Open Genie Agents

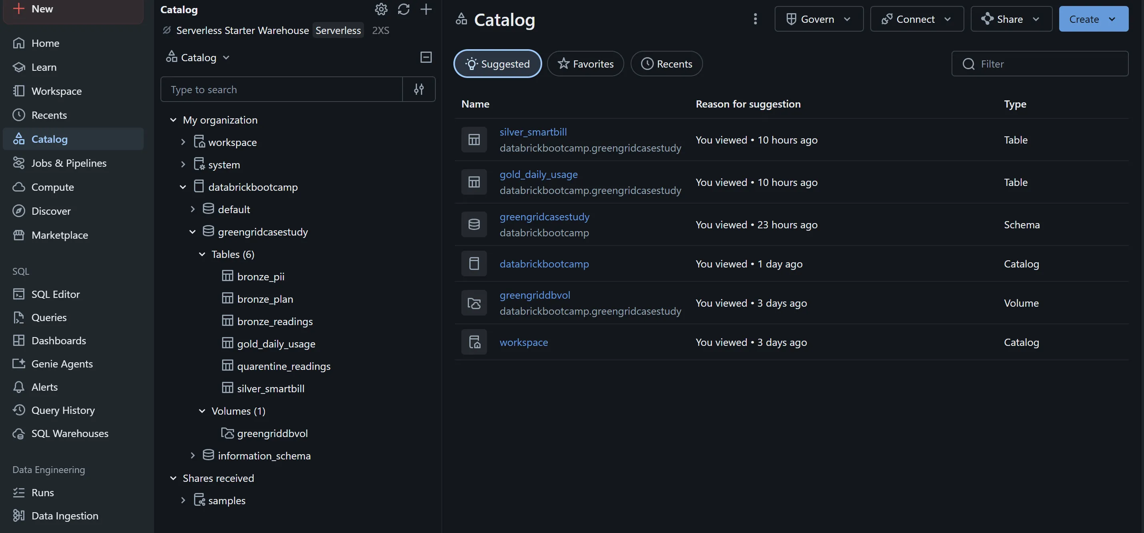pos(73,363)
